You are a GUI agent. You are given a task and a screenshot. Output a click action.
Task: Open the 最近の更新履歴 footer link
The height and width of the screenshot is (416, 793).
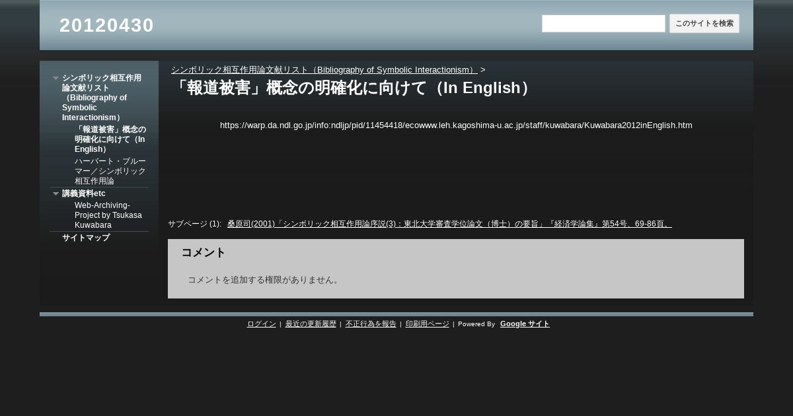(311, 324)
